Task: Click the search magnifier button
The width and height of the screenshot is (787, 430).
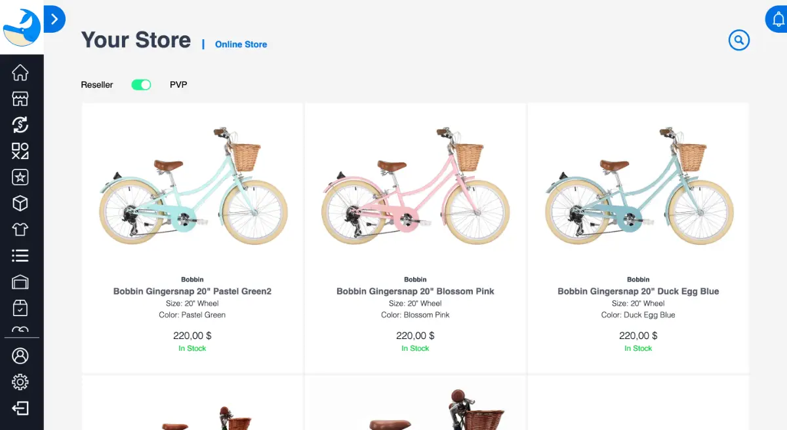Action: pos(738,41)
